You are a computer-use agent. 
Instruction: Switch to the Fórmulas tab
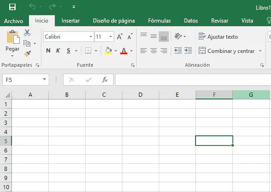tap(159, 21)
